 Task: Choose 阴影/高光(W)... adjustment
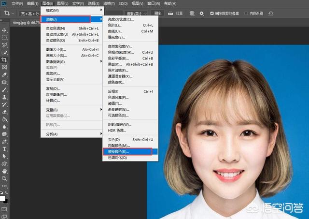130,125
